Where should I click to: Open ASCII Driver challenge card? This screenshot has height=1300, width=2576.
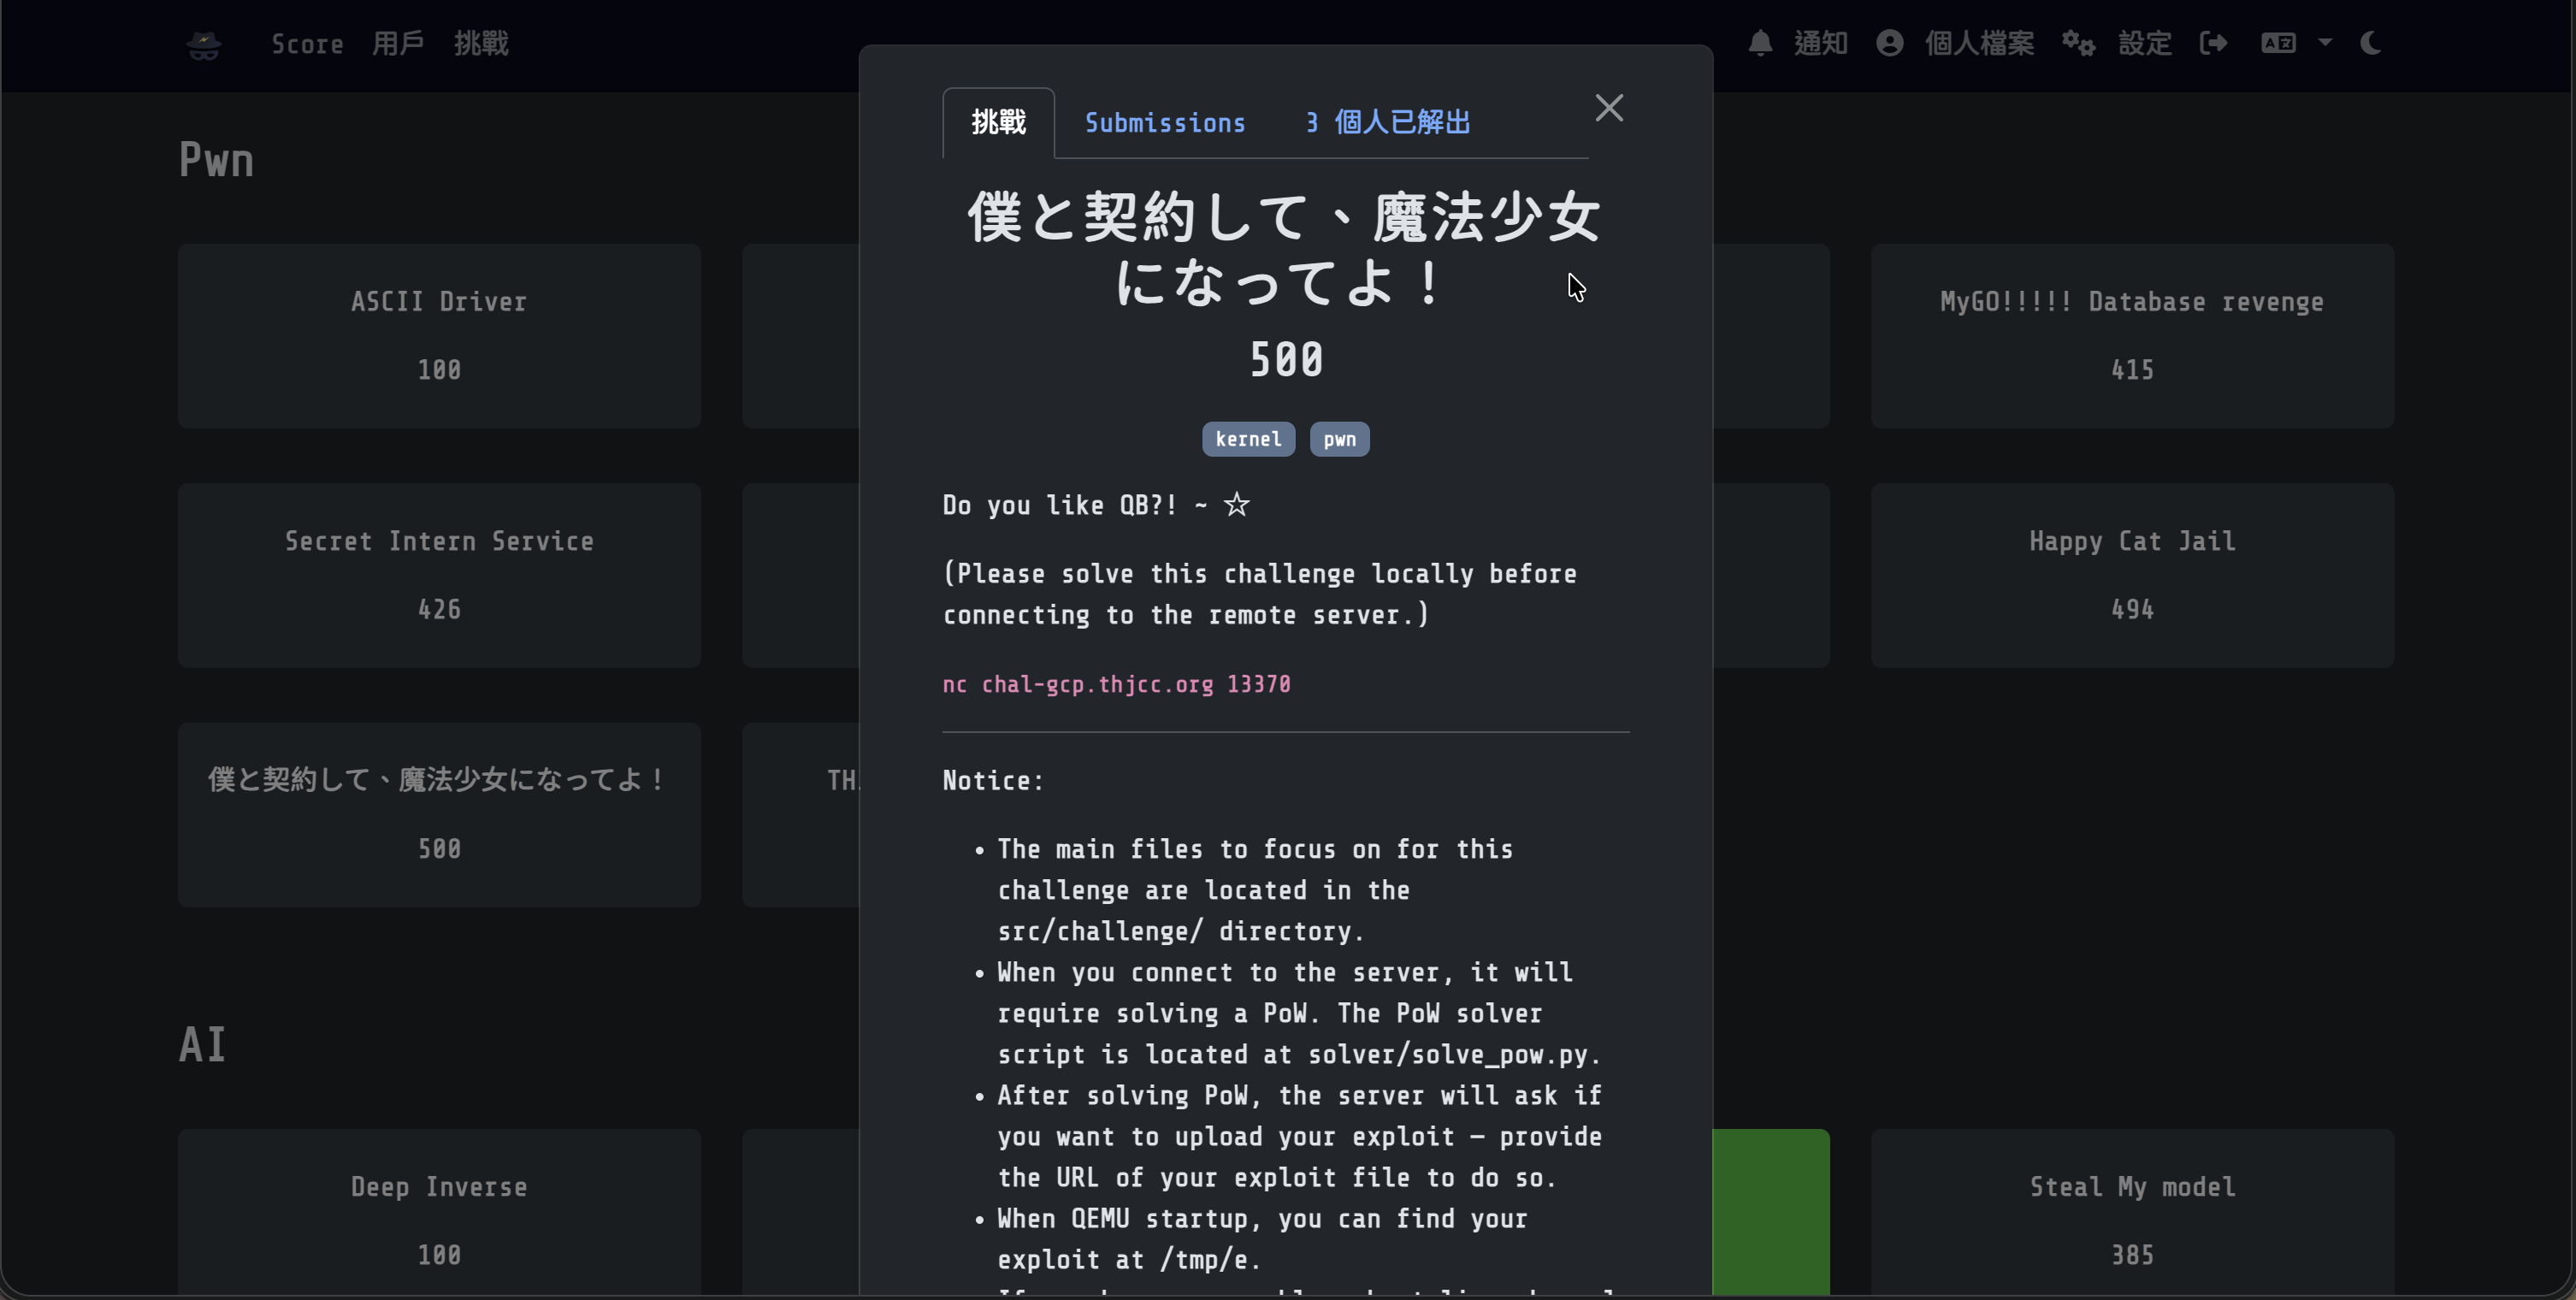(x=439, y=336)
